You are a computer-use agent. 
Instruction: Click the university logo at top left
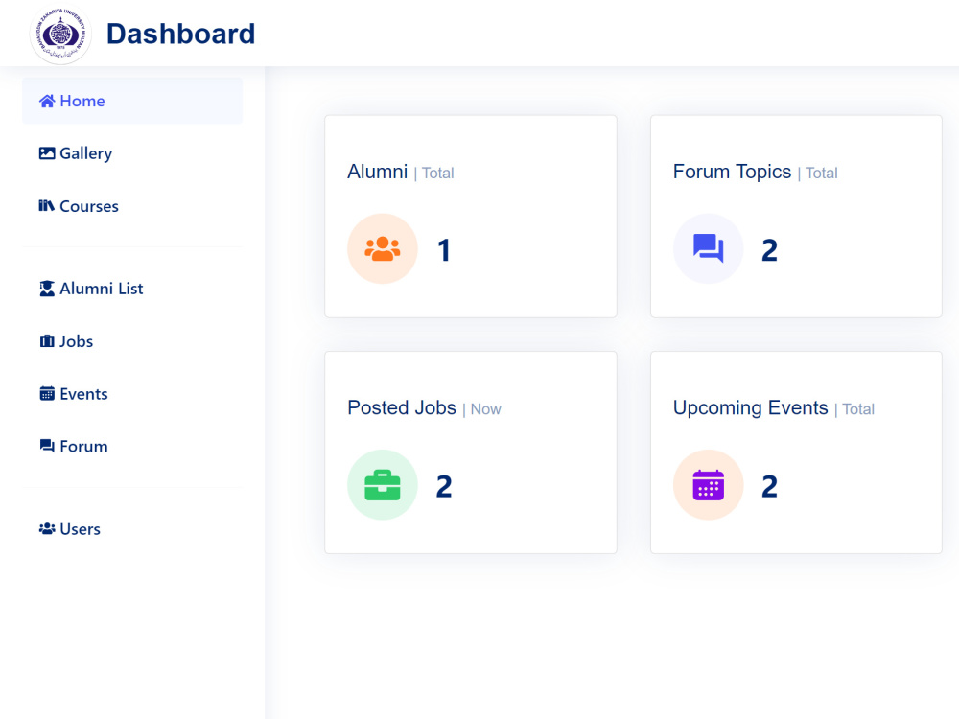(59, 33)
